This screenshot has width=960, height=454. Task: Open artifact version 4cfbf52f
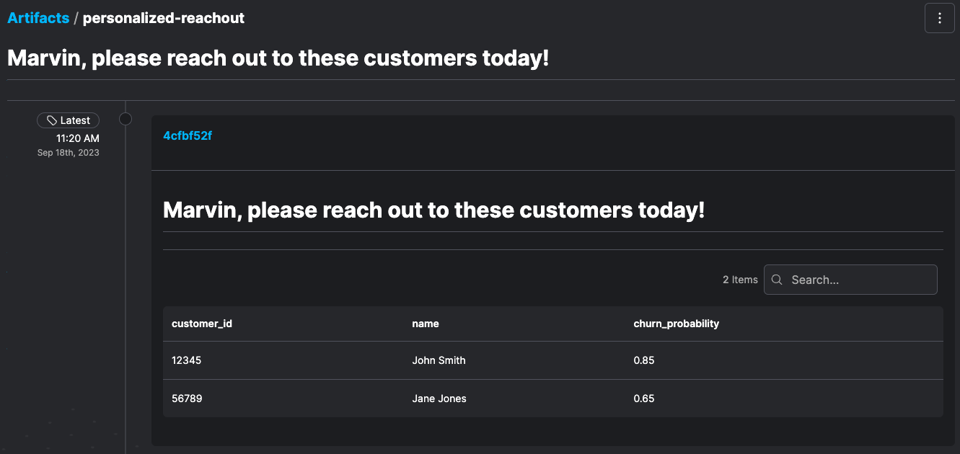click(186, 135)
